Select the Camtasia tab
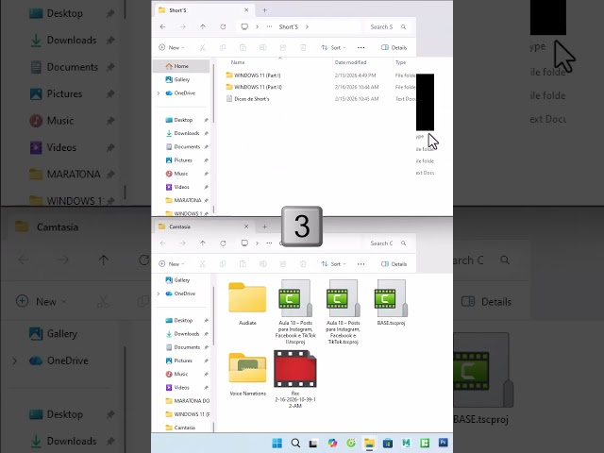604x453 pixels. (204, 226)
